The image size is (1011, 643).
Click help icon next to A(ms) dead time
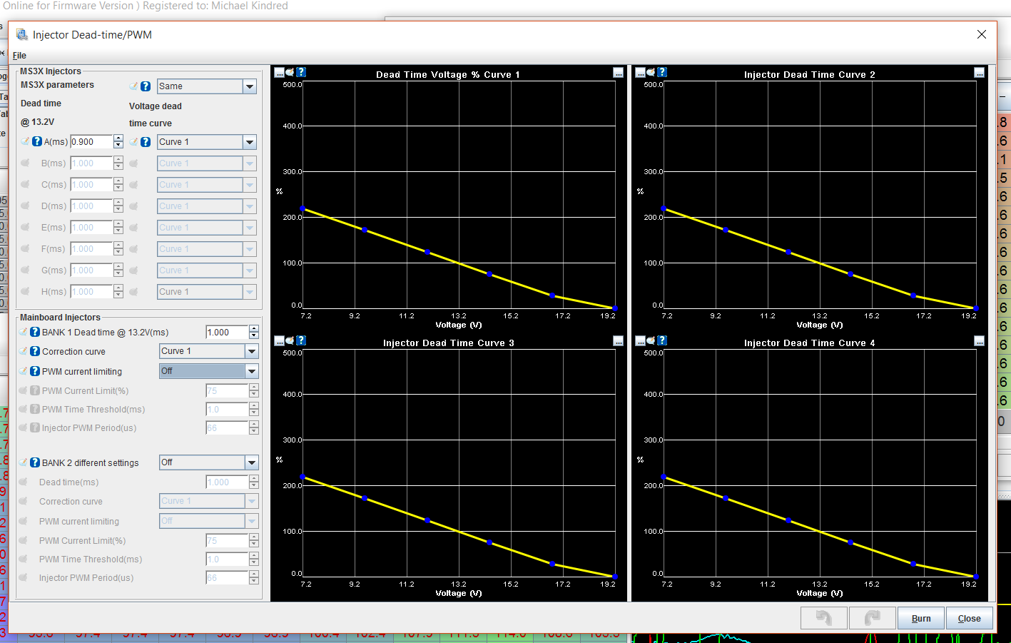(37, 141)
